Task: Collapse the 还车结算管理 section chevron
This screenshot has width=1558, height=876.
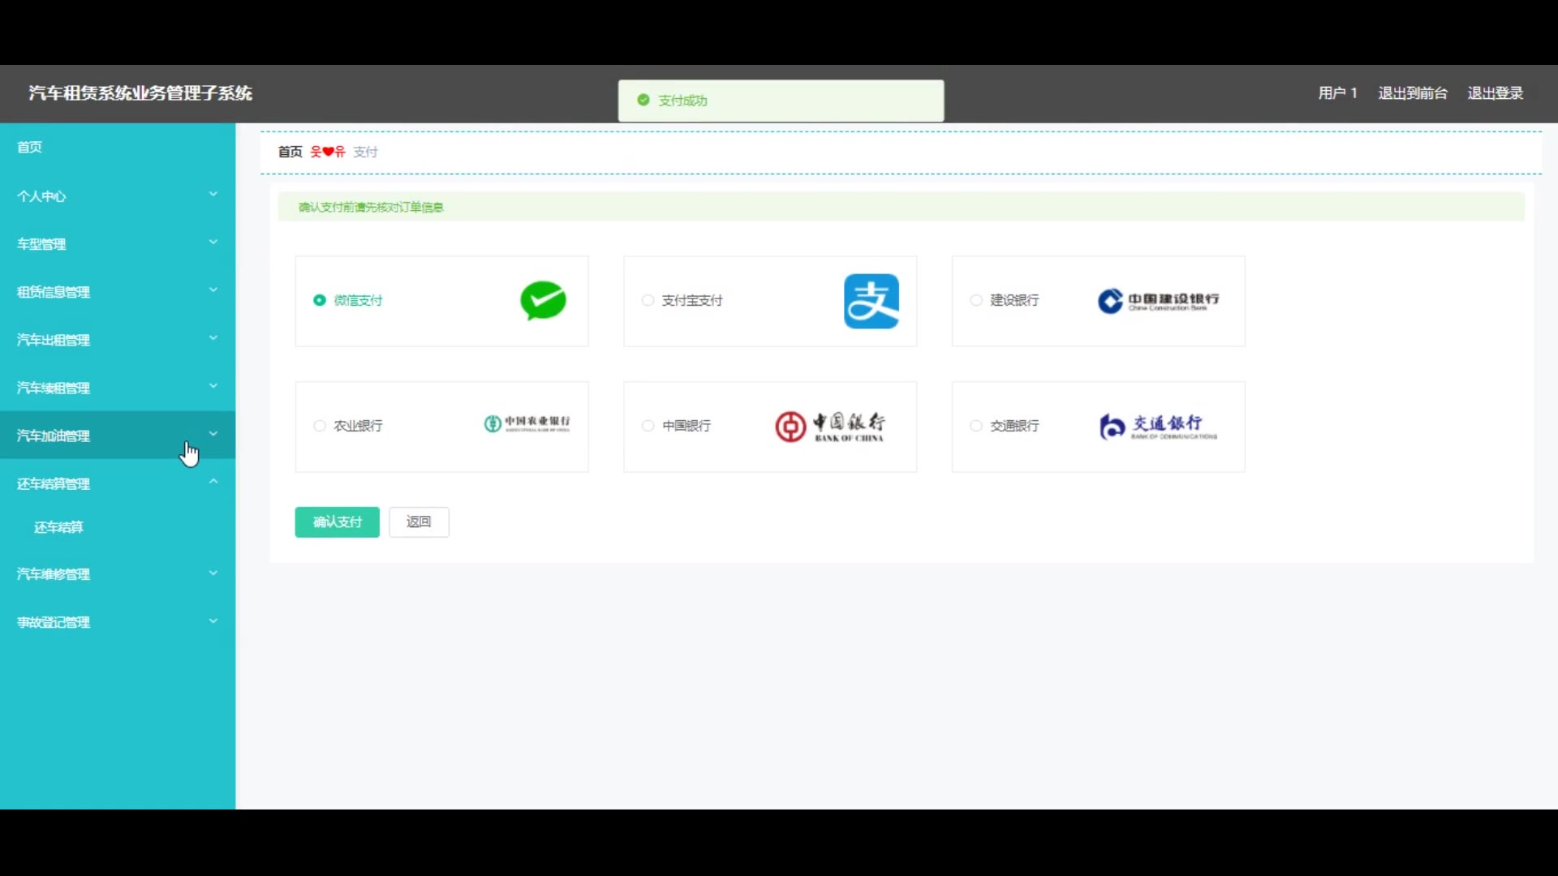Action: point(213,482)
